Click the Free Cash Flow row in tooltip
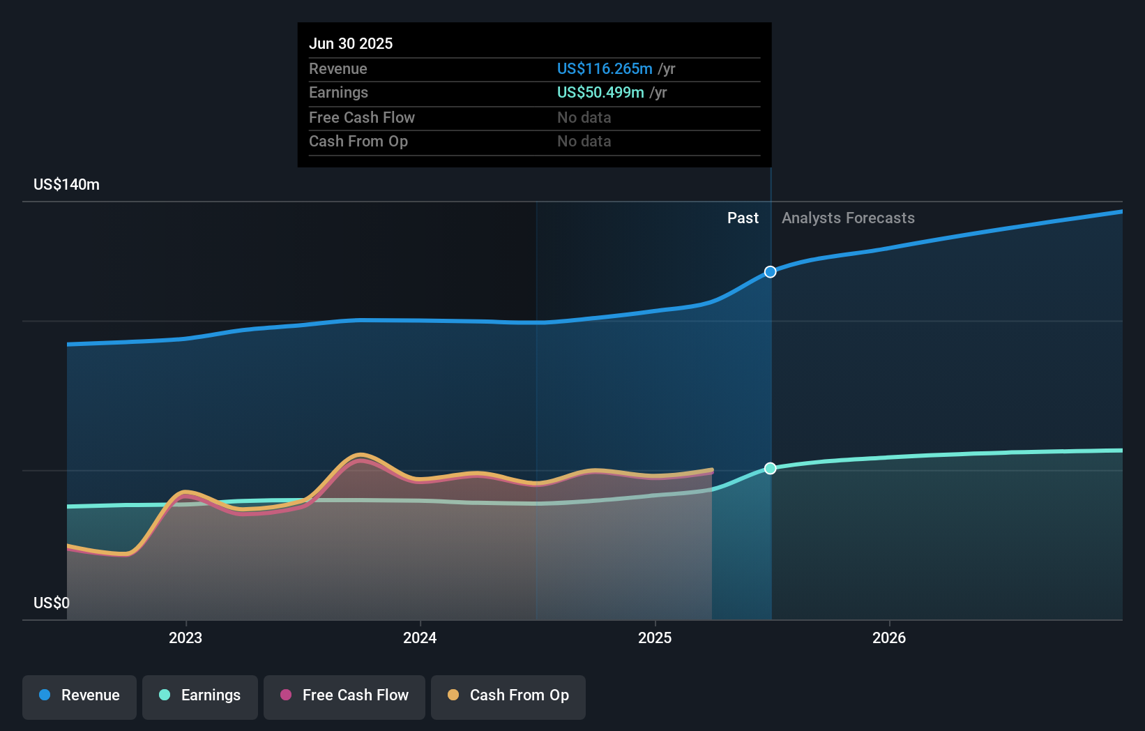The width and height of the screenshot is (1145, 731). coord(534,117)
